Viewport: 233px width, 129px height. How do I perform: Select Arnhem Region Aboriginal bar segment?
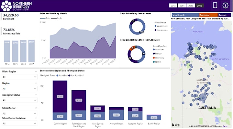116,115
